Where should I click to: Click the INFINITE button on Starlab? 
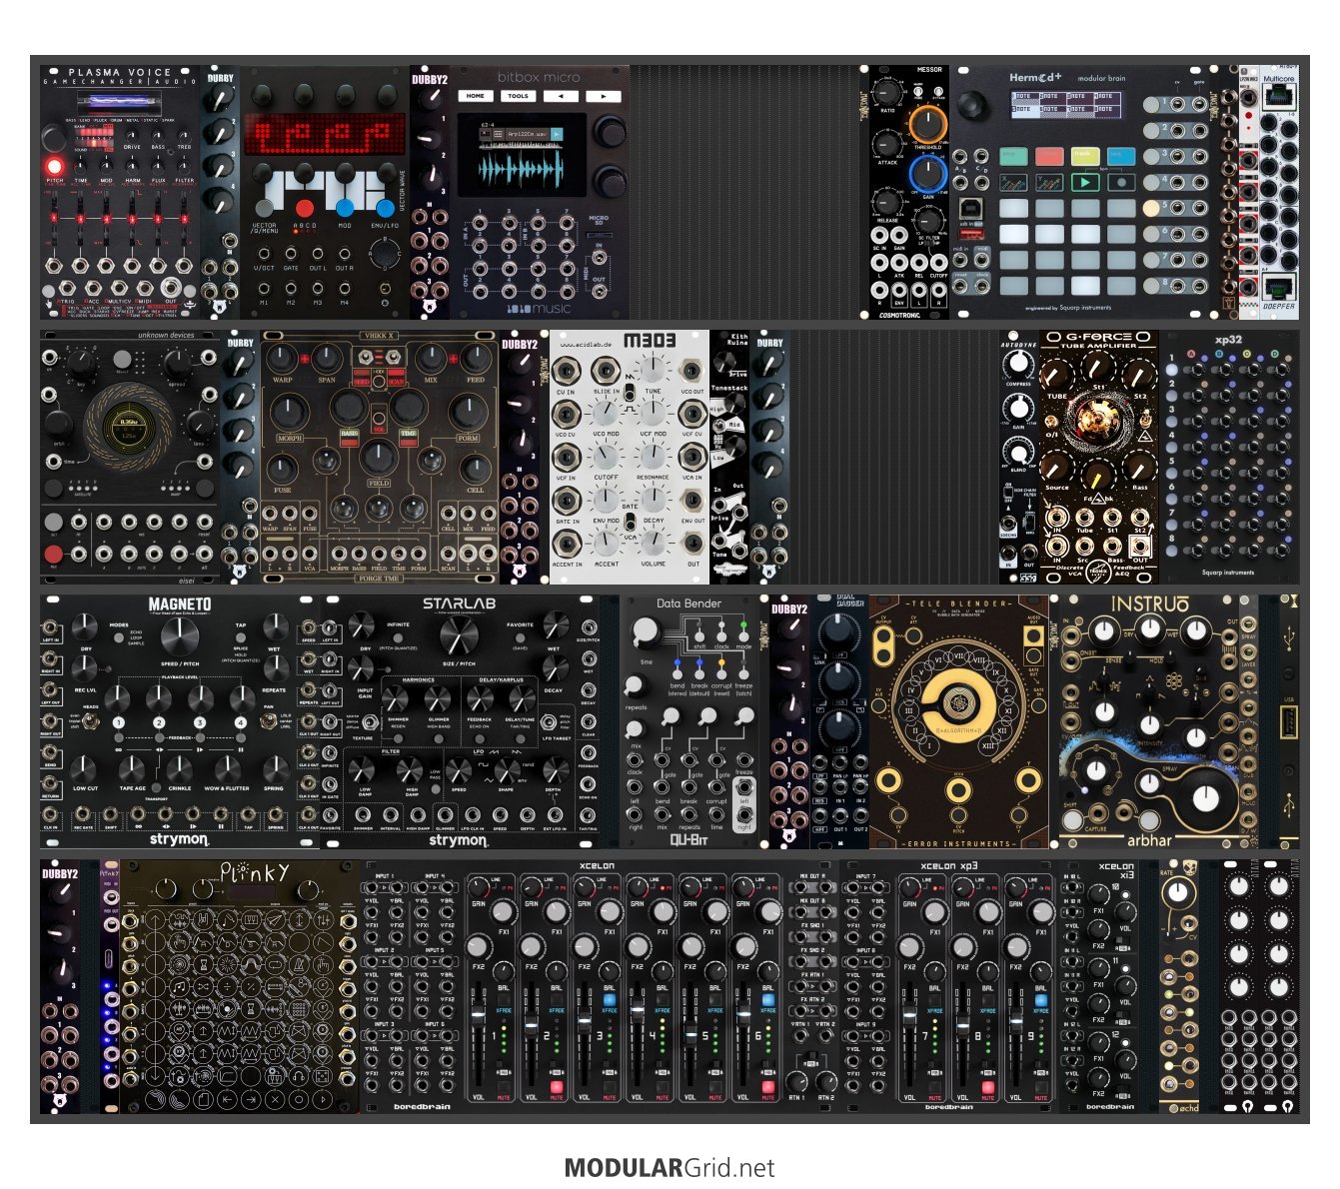click(397, 636)
